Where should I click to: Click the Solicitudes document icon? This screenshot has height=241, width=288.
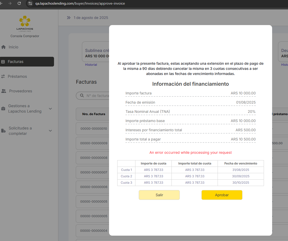tap(3, 131)
